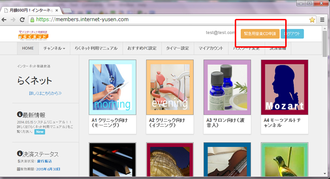Open the evening dental chair thumbnail
The height and width of the screenshot is (179, 330).
[170, 87]
